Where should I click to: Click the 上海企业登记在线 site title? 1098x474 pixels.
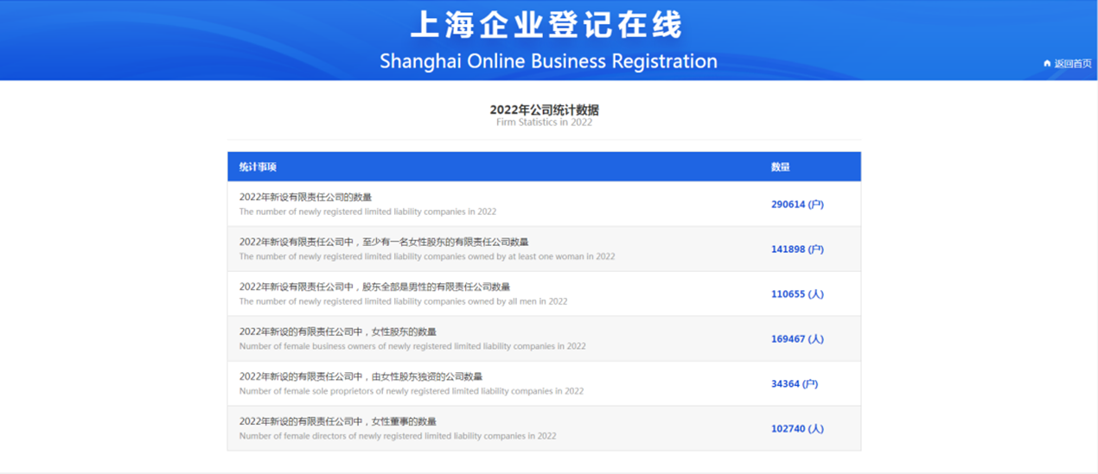[547, 25]
